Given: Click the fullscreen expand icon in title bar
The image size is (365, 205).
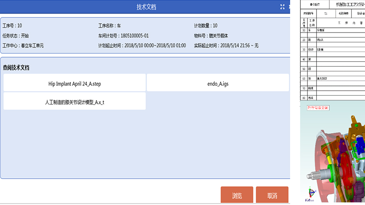Looking at the screenshot, I should (283, 7).
